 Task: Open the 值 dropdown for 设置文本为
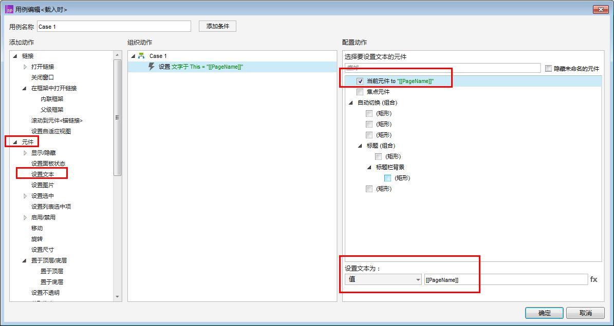click(x=383, y=279)
